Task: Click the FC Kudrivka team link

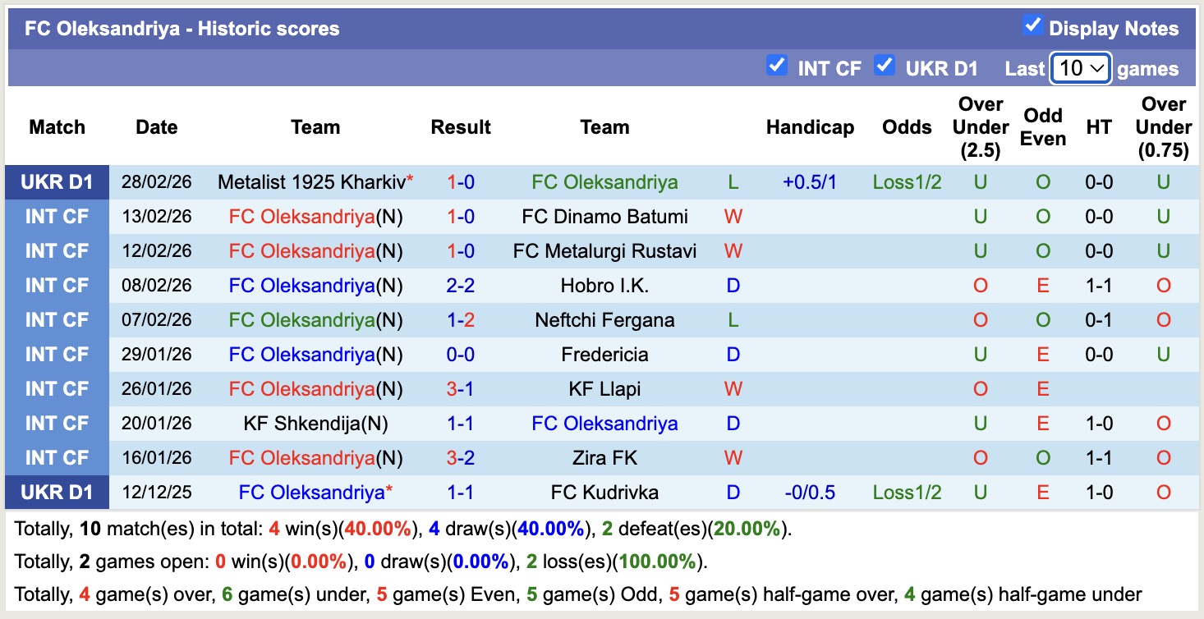Action: [604, 492]
